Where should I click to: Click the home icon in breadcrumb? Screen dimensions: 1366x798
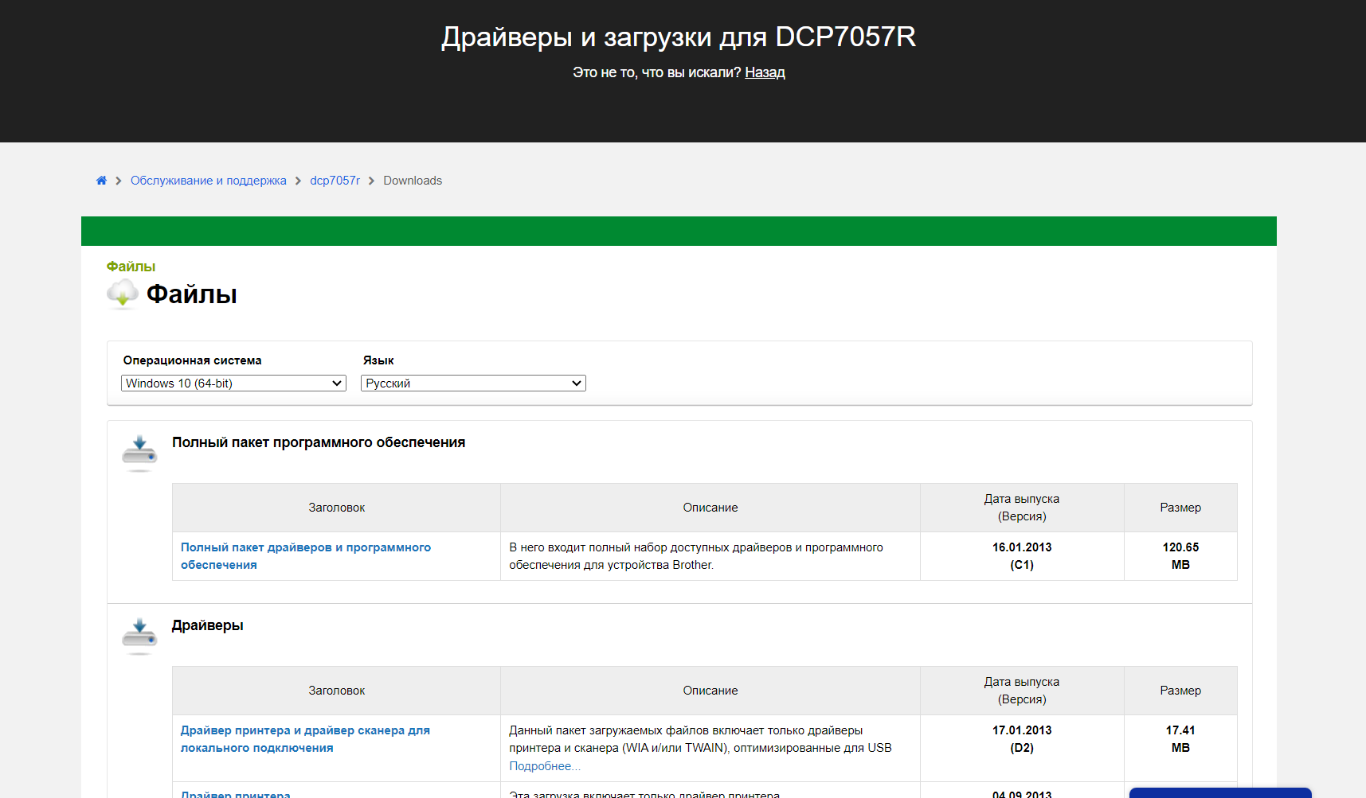[101, 181]
